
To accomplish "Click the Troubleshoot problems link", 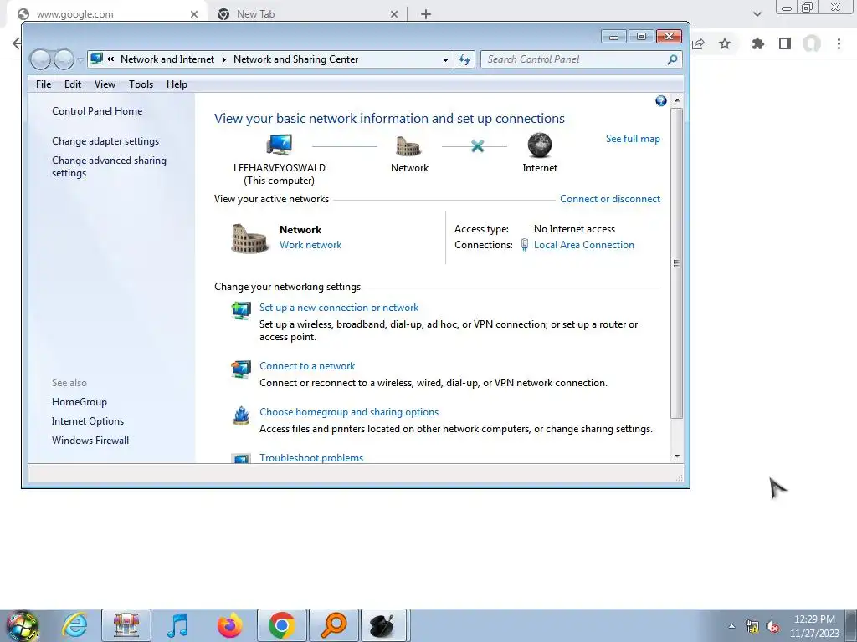I will point(311,457).
